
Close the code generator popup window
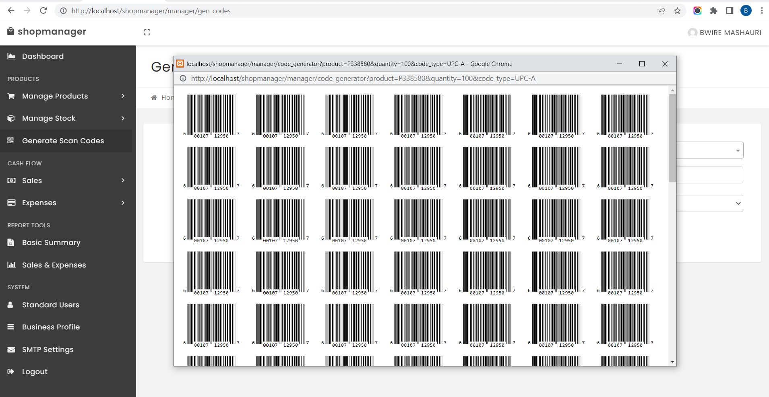coord(665,64)
